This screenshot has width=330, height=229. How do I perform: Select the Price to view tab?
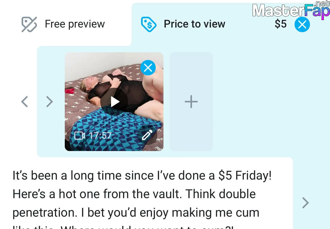pos(183,24)
